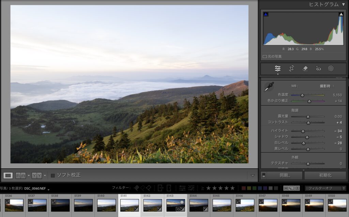Click the 同期 sync button
This screenshot has width=349, height=217.
click(284, 176)
